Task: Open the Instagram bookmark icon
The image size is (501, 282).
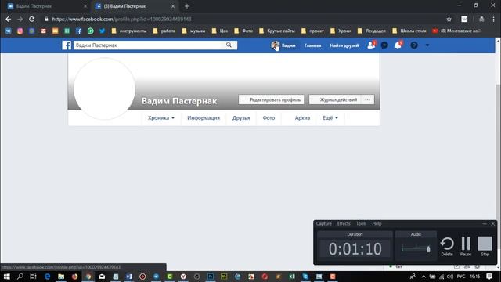Action: (20, 31)
